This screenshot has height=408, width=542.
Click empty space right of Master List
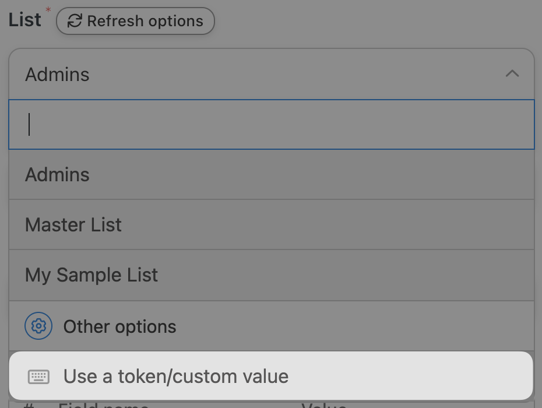(x=350, y=225)
